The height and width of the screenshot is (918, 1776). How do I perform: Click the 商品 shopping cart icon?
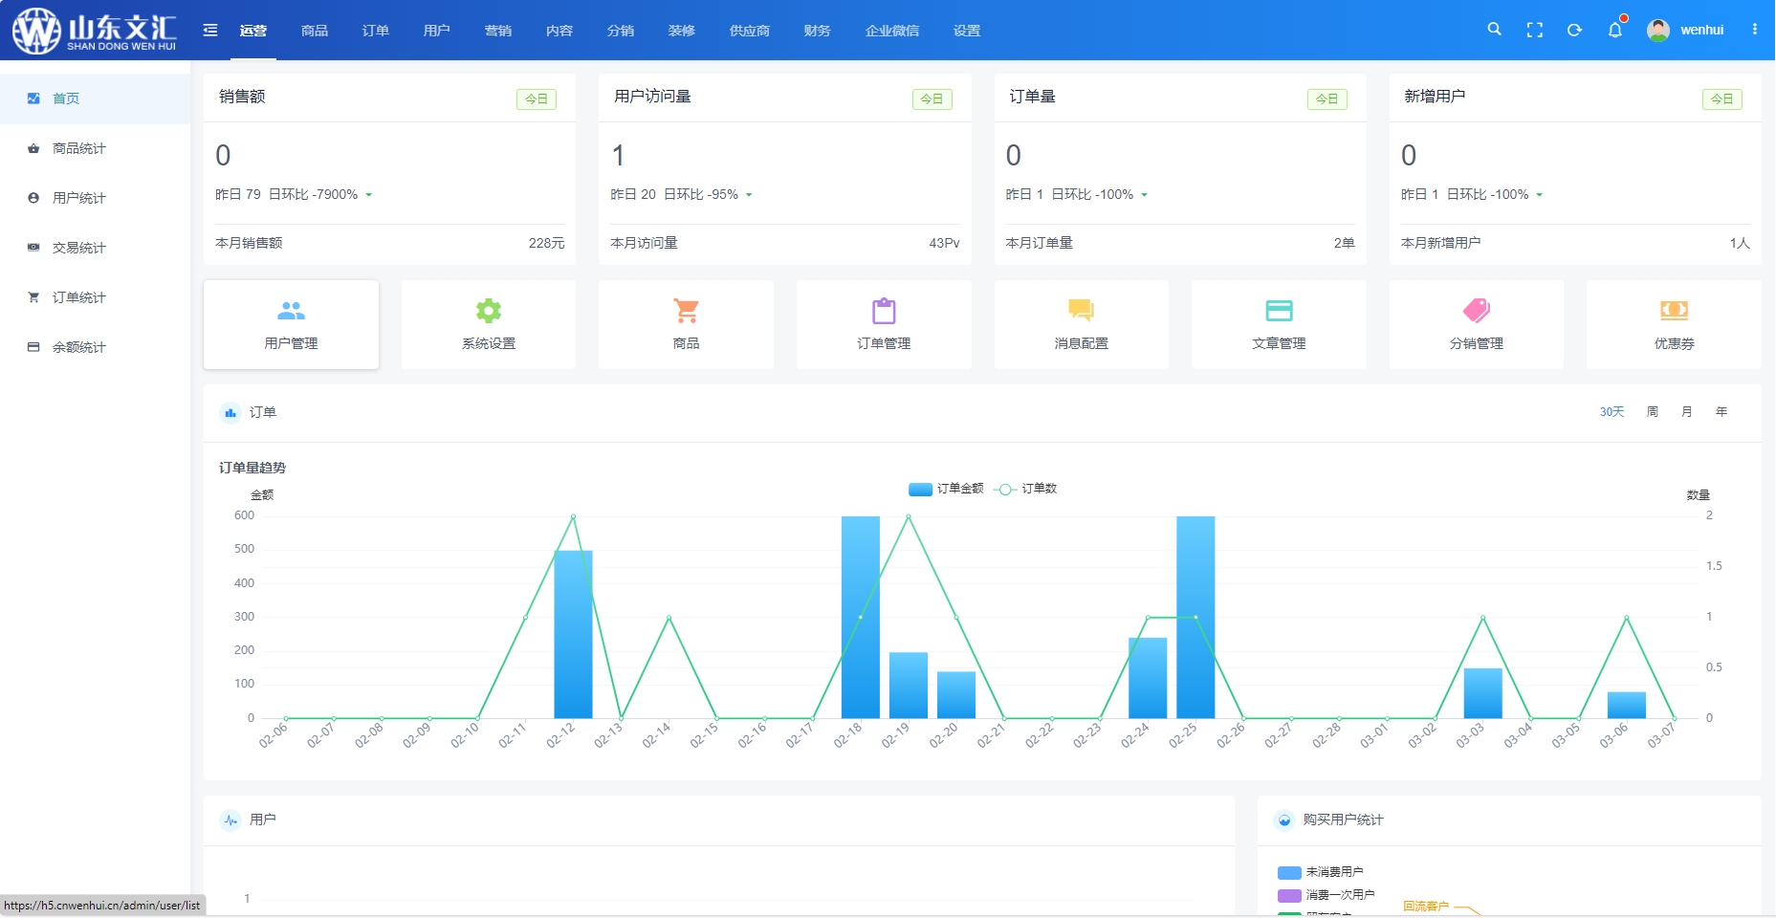pos(686,311)
